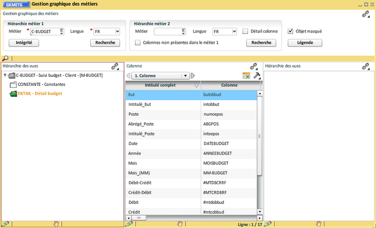Viewport: 376px width, 228px height.
Task: Enable the Détail colonne checkbox
Action: [x=246, y=32]
